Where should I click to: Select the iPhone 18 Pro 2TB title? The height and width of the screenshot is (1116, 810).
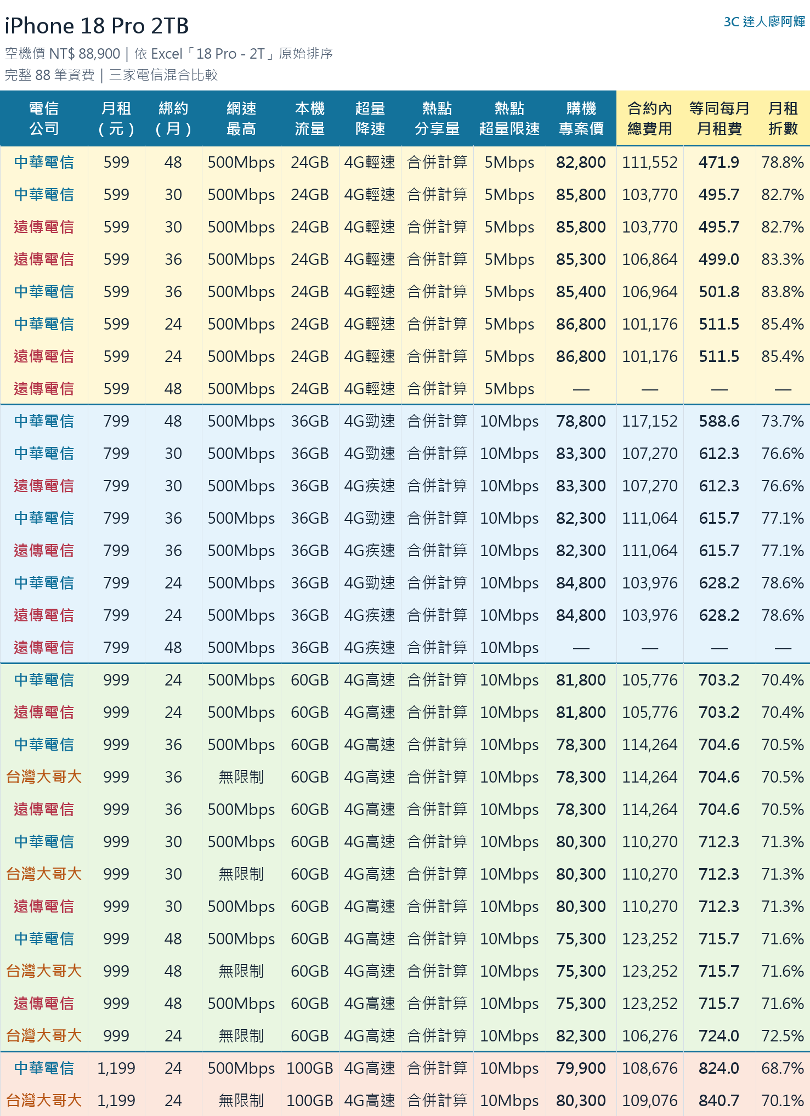pyautogui.click(x=97, y=26)
